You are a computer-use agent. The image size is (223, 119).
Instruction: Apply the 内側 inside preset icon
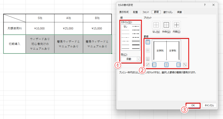[x=177, y=25]
